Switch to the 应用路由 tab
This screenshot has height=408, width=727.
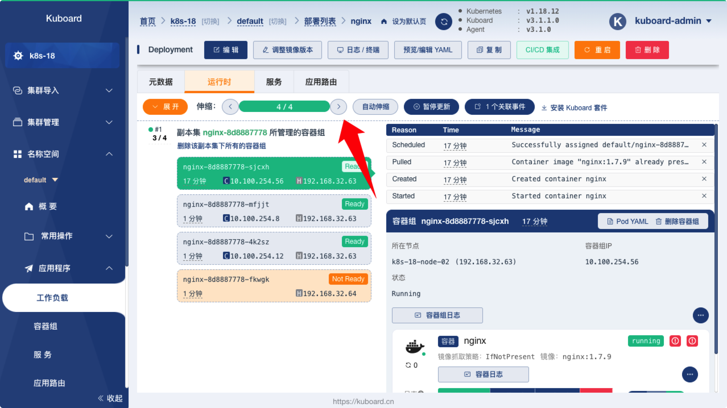pos(321,82)
